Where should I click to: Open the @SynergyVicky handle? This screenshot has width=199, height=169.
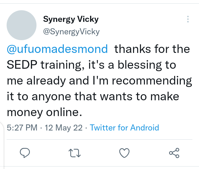point(71,32)
